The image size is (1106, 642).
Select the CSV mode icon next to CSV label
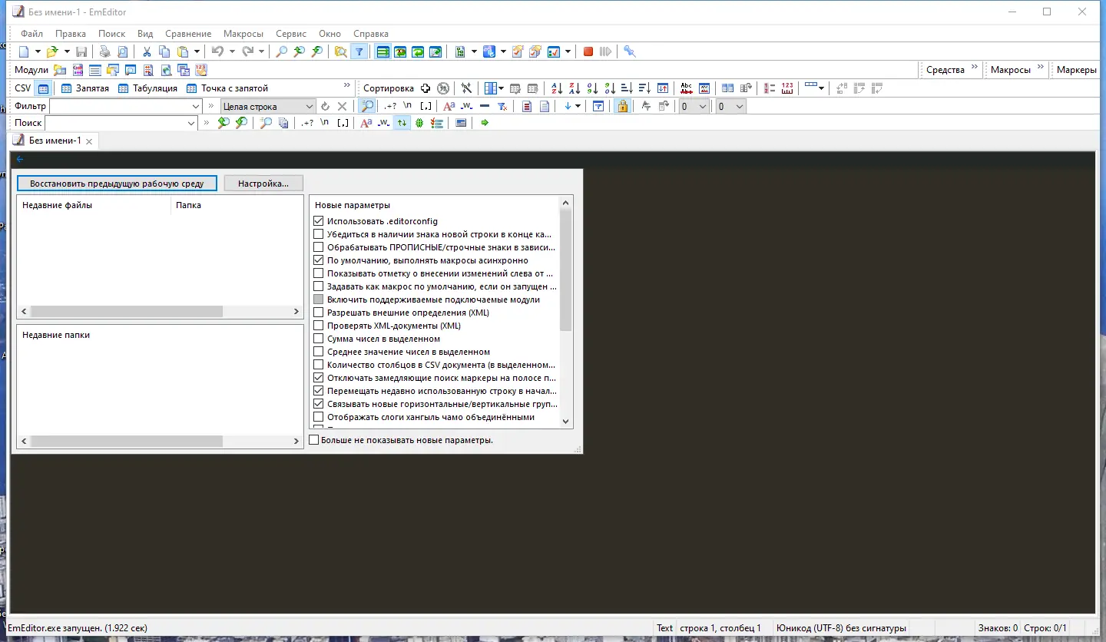point(43,88)
